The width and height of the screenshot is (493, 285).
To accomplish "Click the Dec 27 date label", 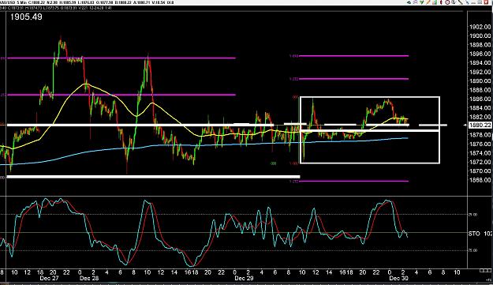I will 50,278.
